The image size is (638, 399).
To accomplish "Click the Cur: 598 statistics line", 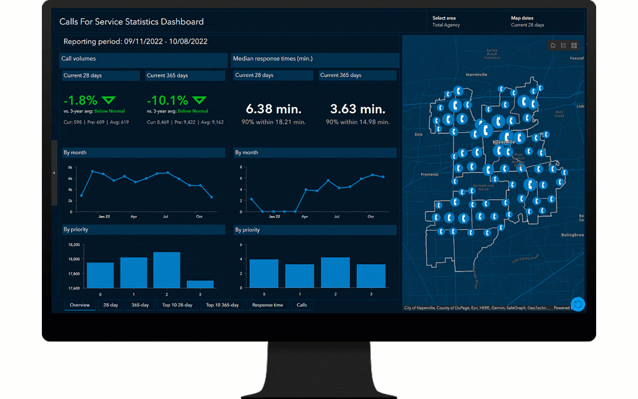I will (96, 122).
